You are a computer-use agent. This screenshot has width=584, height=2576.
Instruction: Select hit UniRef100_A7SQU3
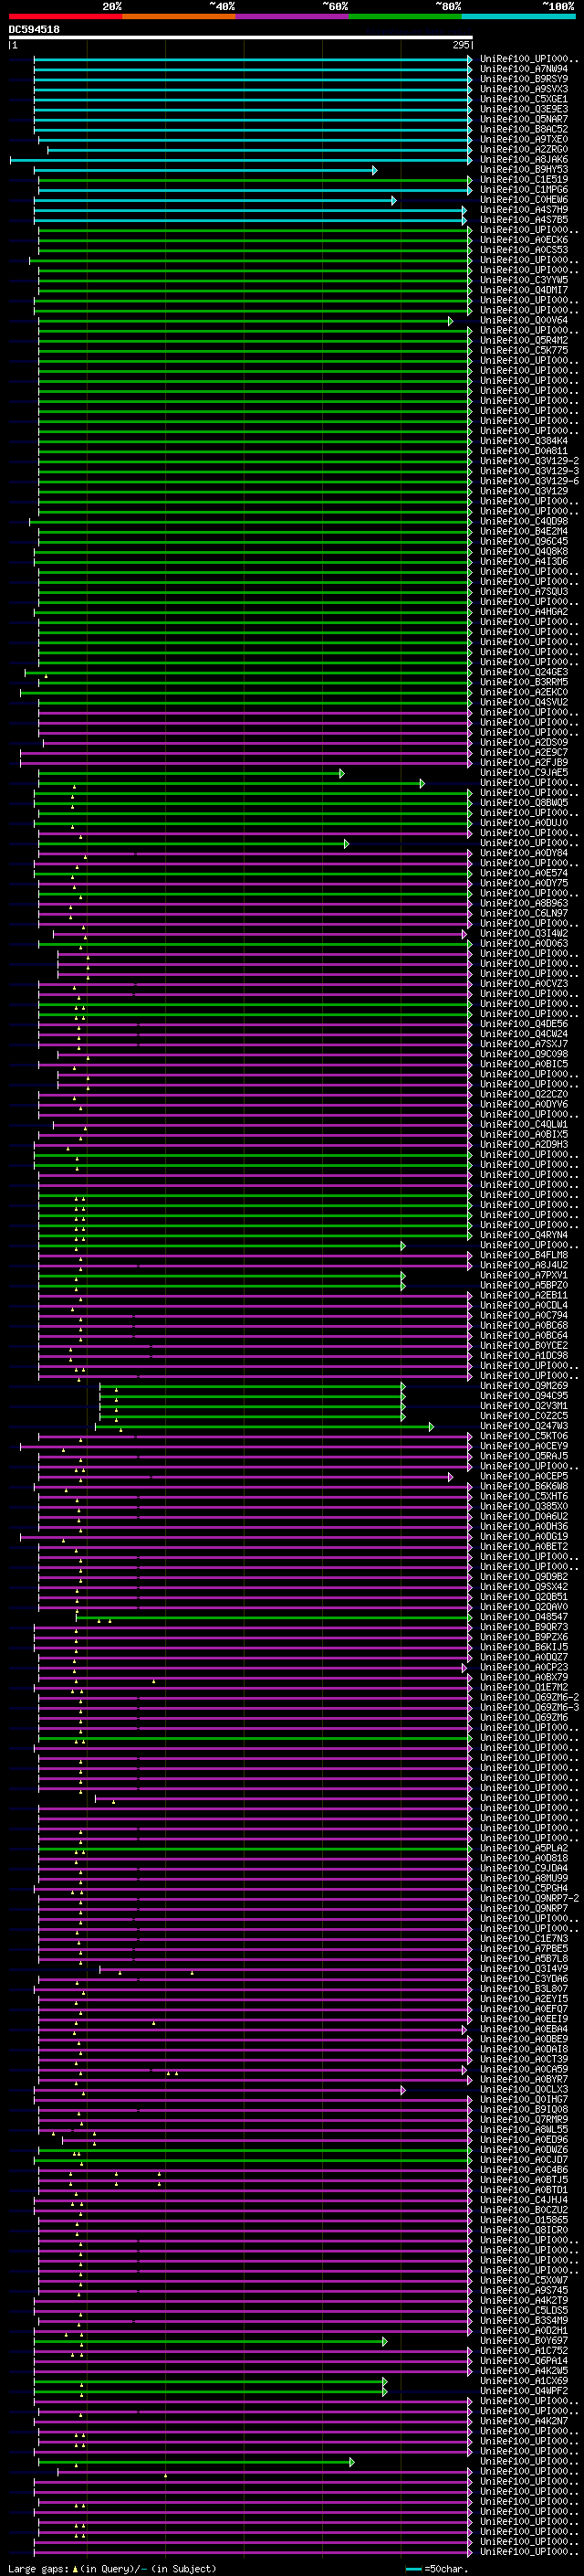point(524,592)
